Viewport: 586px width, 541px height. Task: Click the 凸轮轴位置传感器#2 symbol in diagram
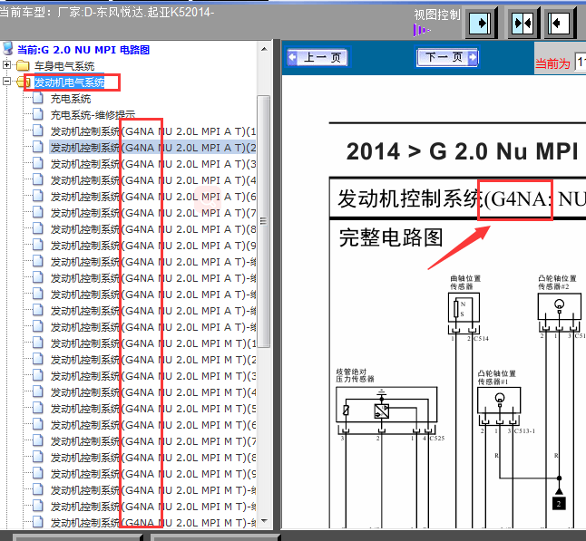pyautogui.click(x=560, y=306)
